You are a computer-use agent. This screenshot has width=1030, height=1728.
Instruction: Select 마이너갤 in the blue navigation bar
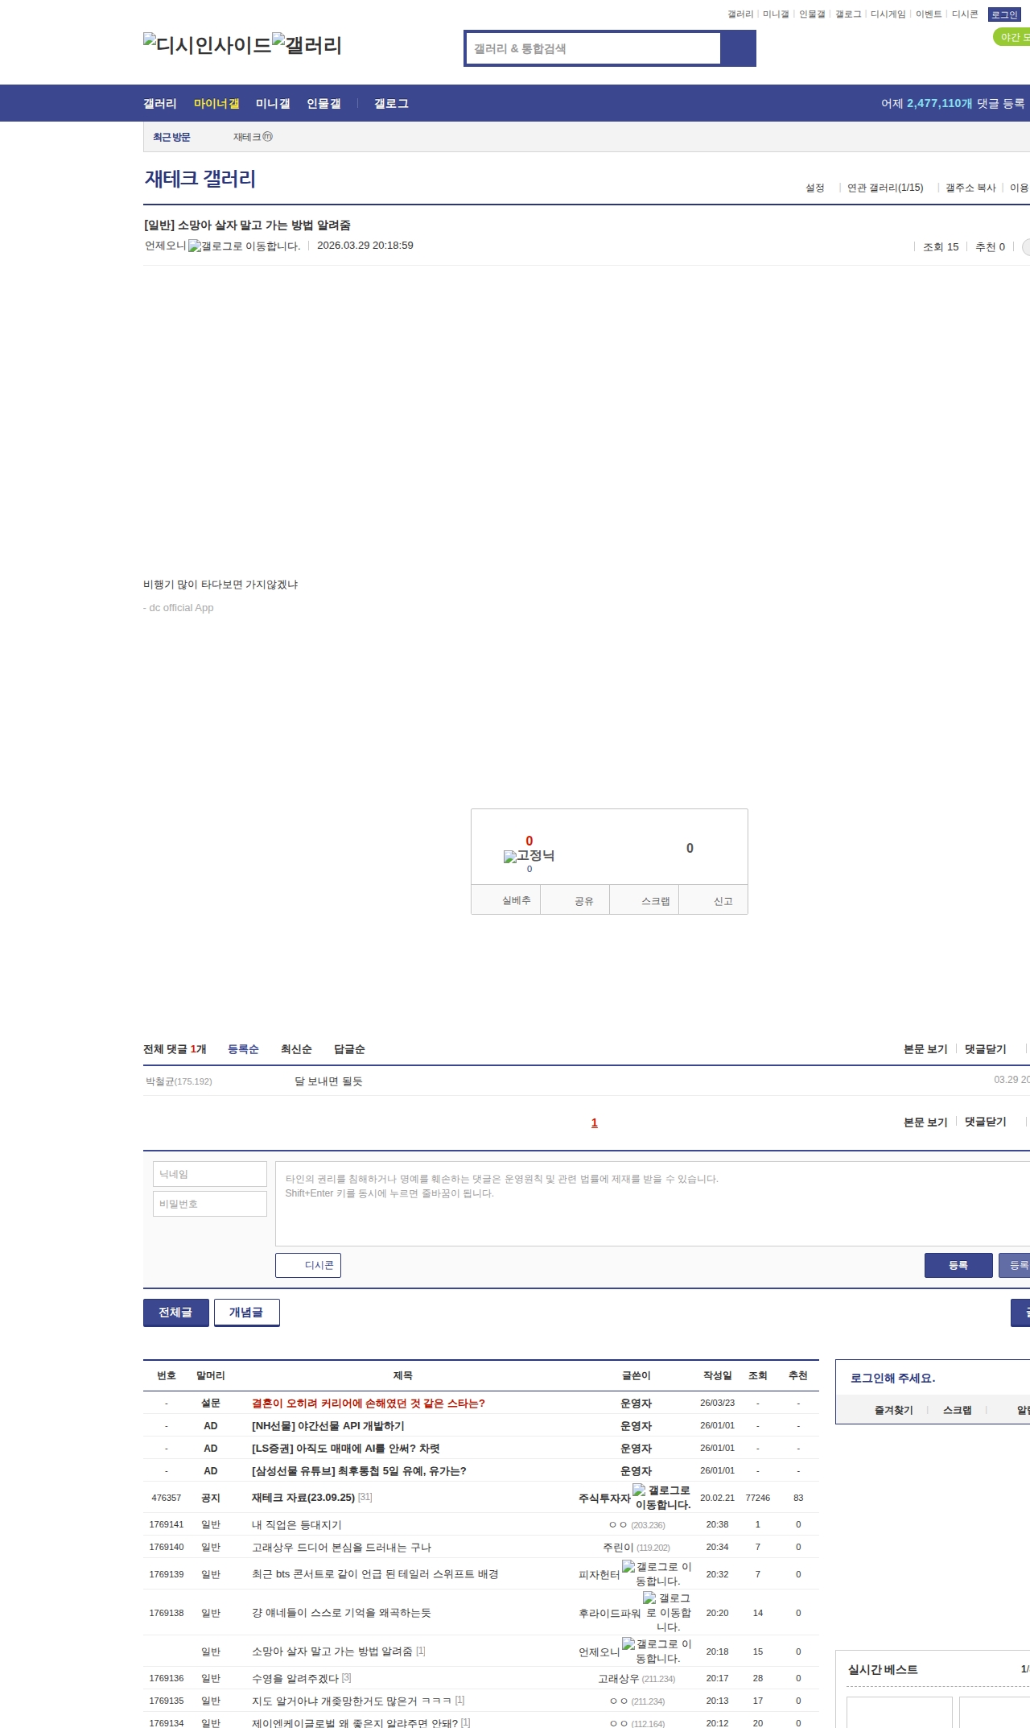tap(216, 104)
